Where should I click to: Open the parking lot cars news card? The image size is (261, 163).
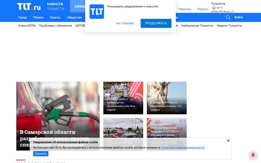click(123, 128)
